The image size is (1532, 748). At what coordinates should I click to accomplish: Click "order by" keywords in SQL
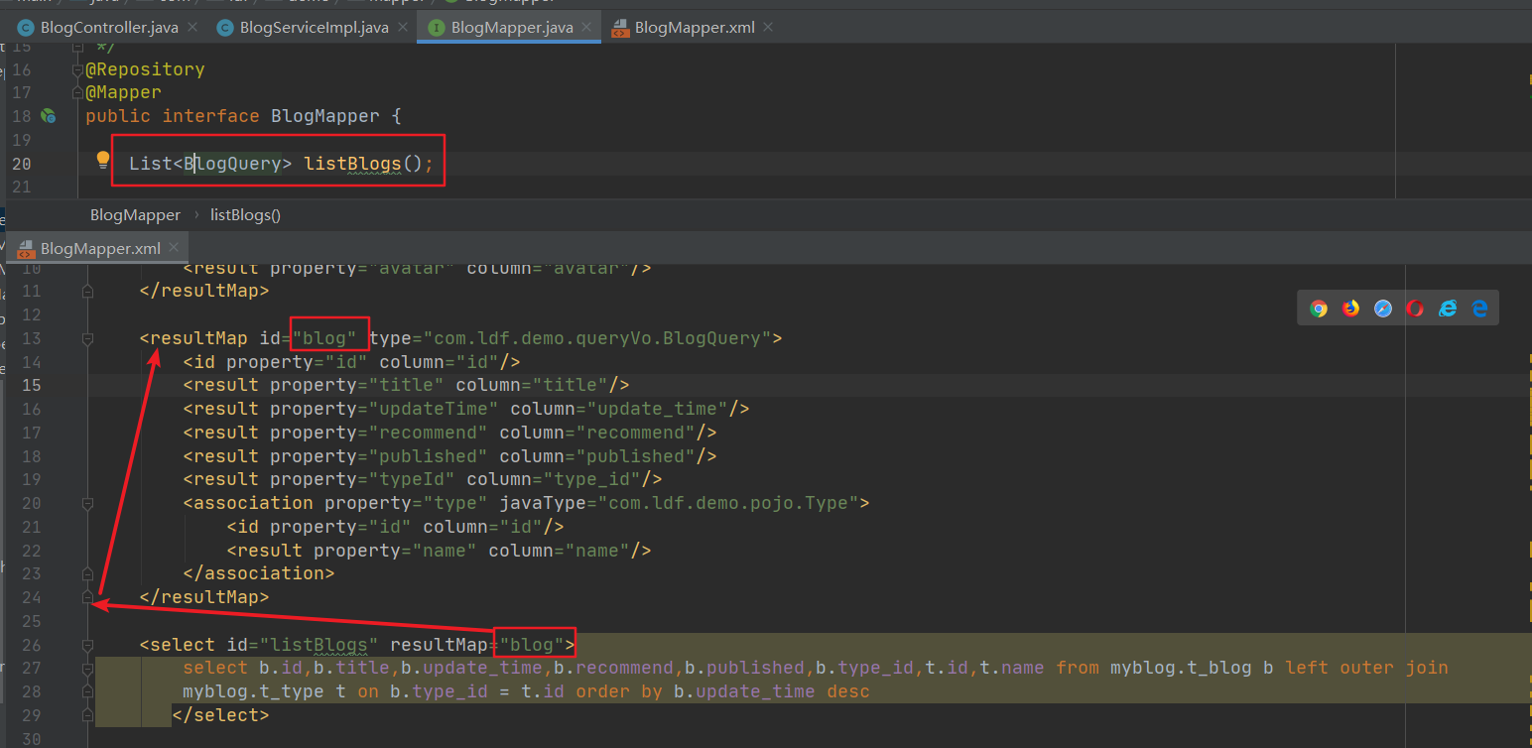click(619, 691)
